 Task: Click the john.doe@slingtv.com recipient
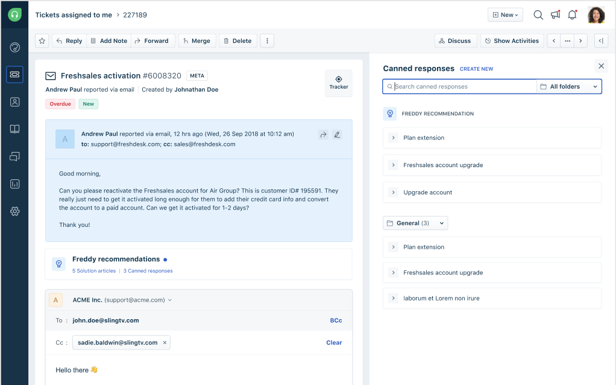[x=105, y=320]
